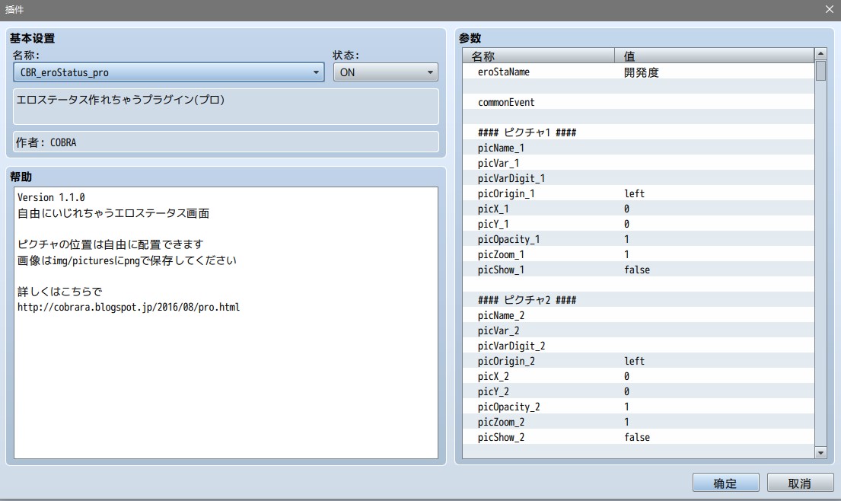Select the picVar_2 parameter

point(639,330)
